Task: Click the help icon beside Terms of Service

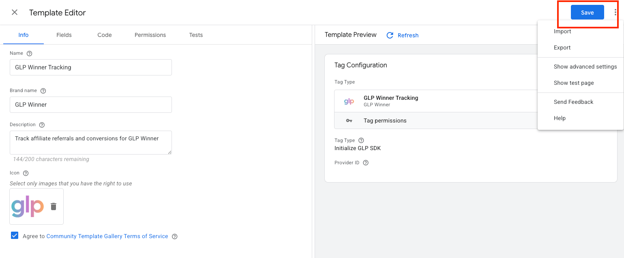Action: 175,236
